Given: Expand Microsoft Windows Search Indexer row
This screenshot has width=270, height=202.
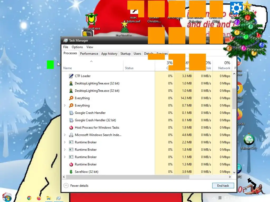Looking at the screenshot, I should pyautogui.click(x=65, y=135).
